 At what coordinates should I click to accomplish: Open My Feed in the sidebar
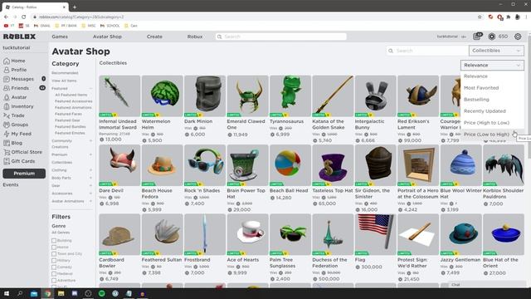tap(17, 134)
